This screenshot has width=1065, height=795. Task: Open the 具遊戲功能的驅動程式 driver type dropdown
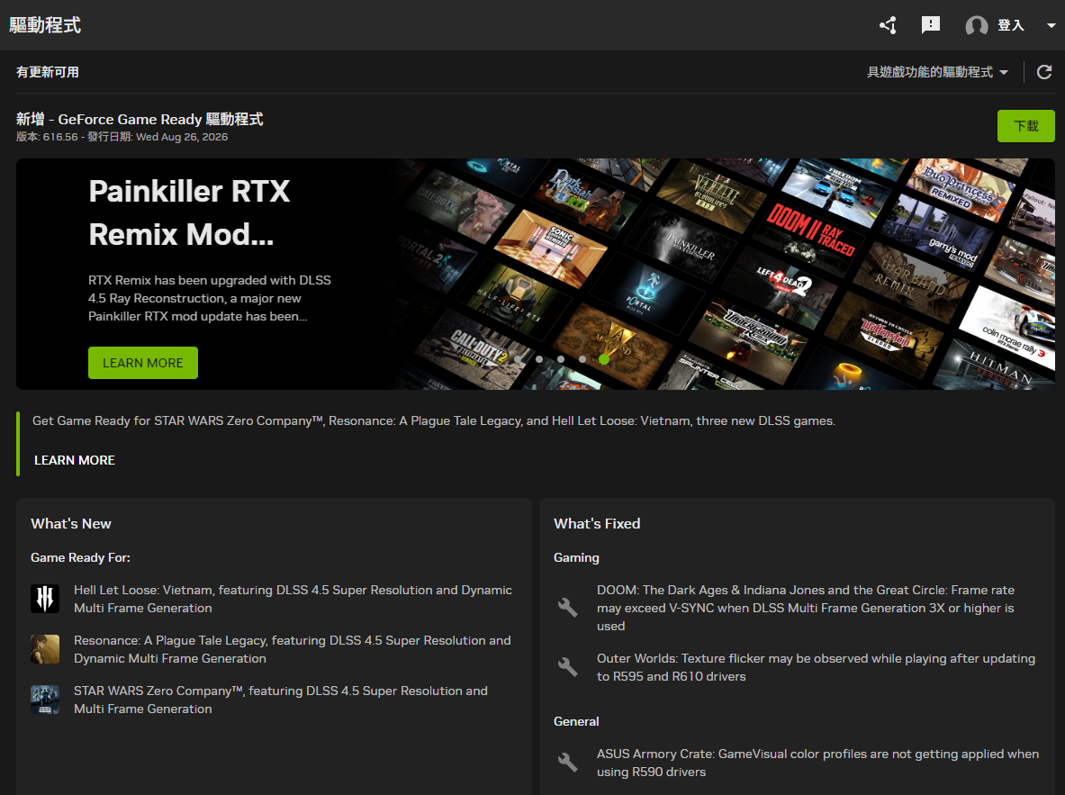(x=937, y=72)
